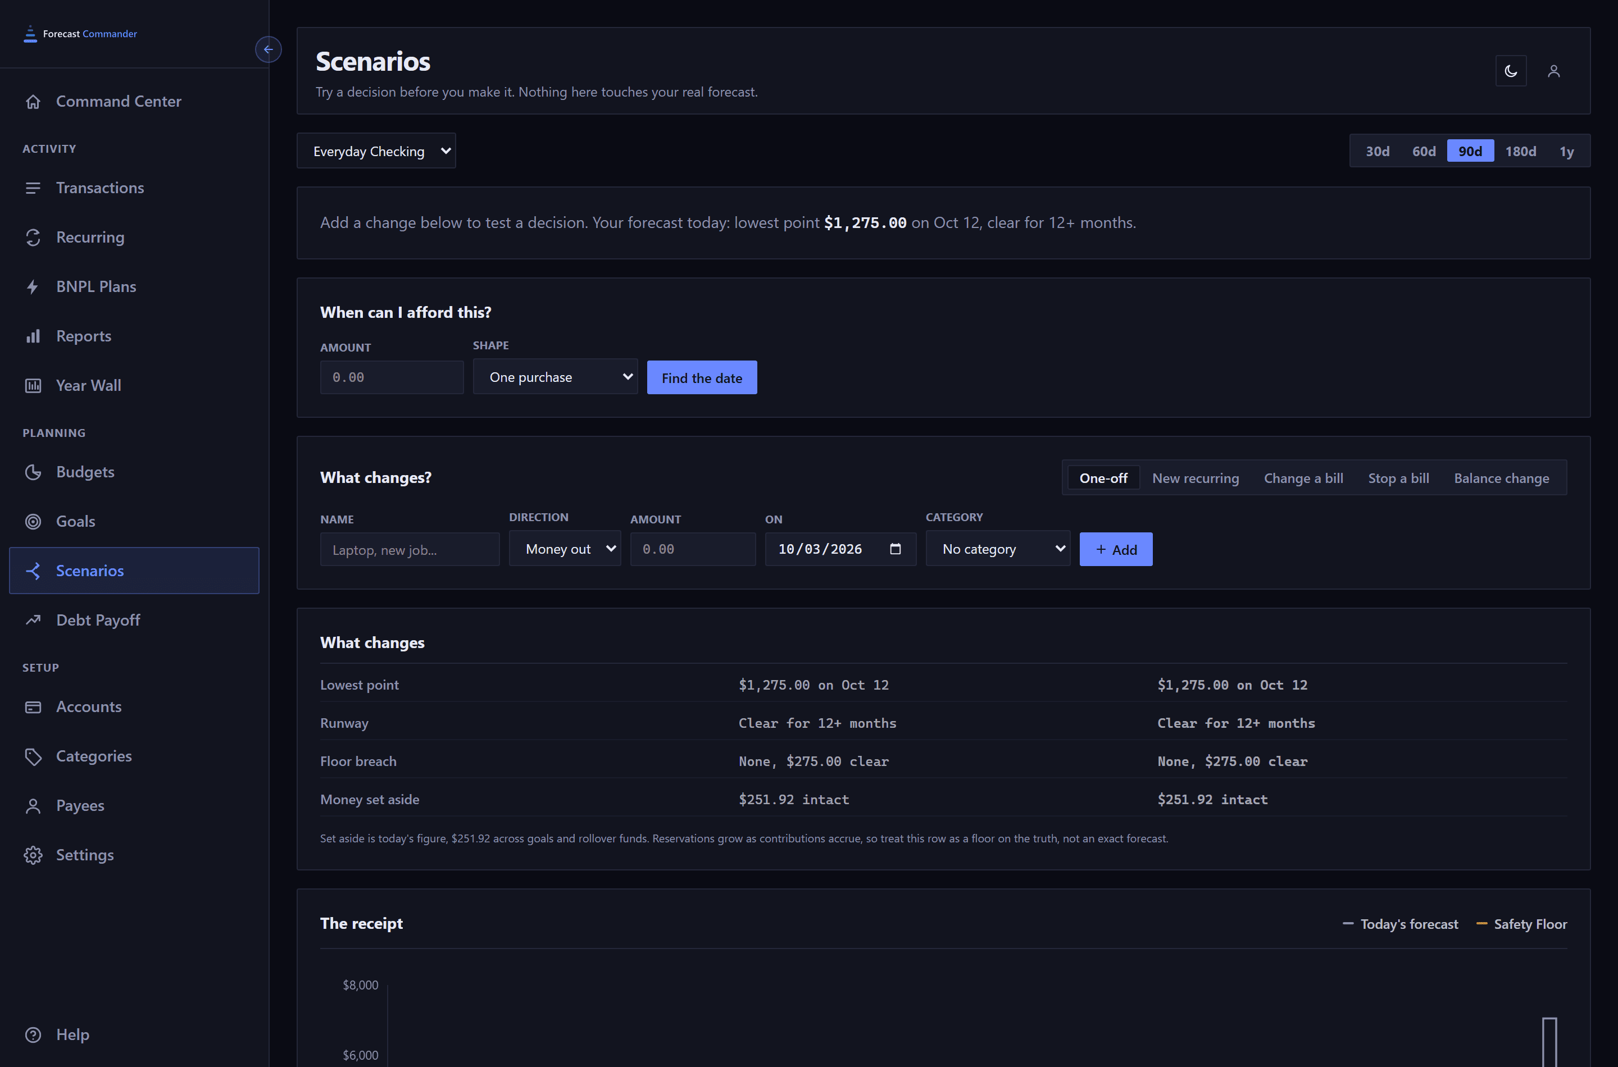Select the 180d forecast range

click(x=1520, y=151)
